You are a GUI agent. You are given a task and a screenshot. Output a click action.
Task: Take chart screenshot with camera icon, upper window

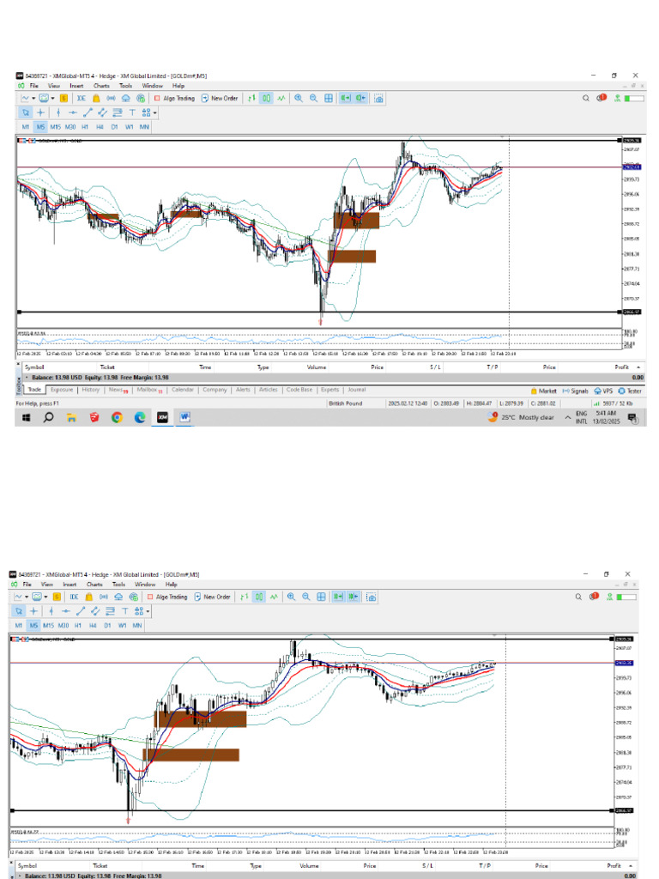378,98
